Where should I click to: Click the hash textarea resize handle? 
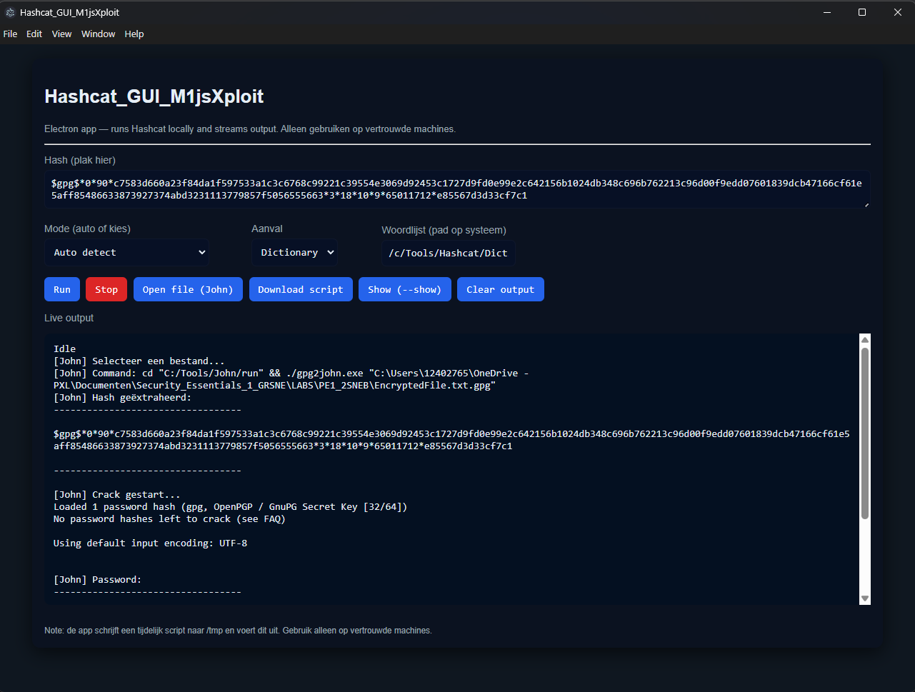coord(866,204)
